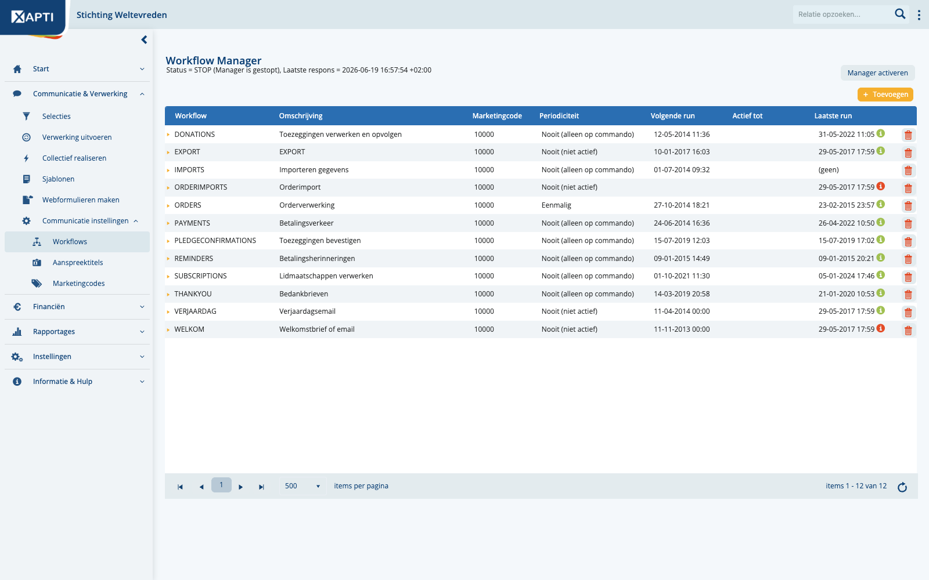The height and width of the screenshot is (580, 929).
Task: Open the items per pagina dropdown
Action: pos(303,486)
